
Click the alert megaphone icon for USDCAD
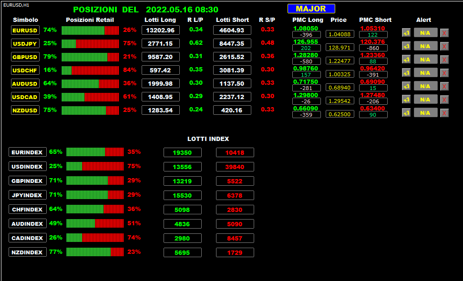[x=406, y=100]
